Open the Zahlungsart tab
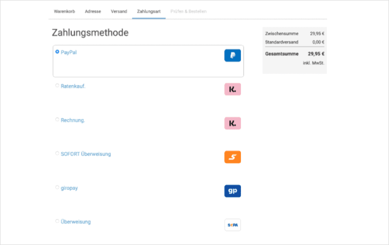 148,11
